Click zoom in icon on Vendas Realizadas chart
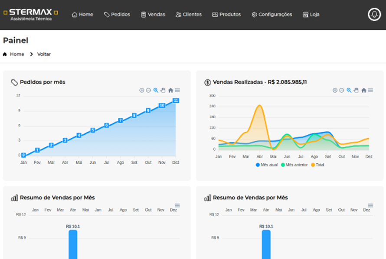 [x=335, y=90]
